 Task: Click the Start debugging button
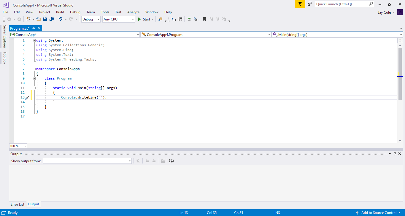[144, 19]
